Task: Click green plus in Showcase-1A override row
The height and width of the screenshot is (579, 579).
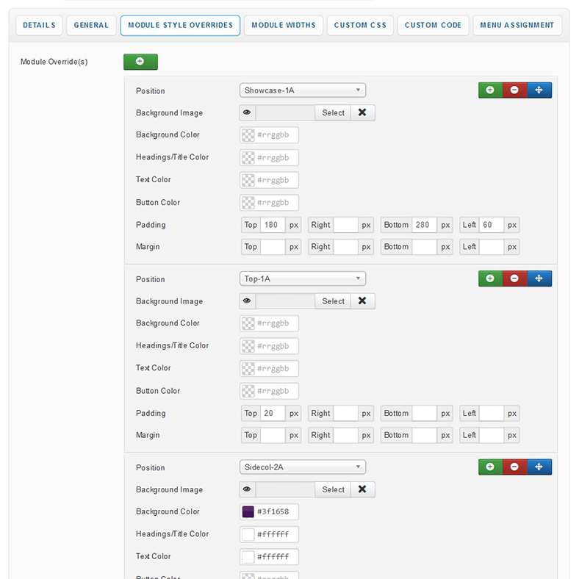Action: [490, 90]
